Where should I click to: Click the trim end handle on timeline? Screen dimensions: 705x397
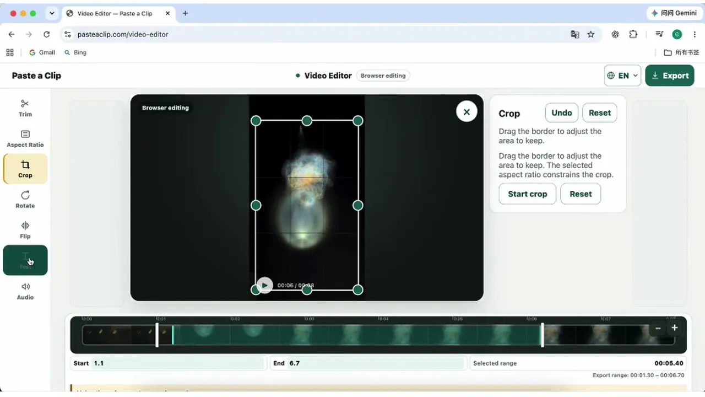pyautogui.click(x=543, y=335)
